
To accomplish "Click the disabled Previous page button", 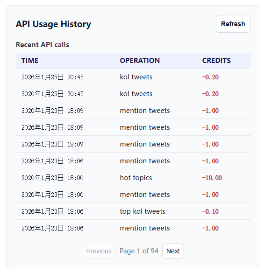I will click(x=99, y=251).
